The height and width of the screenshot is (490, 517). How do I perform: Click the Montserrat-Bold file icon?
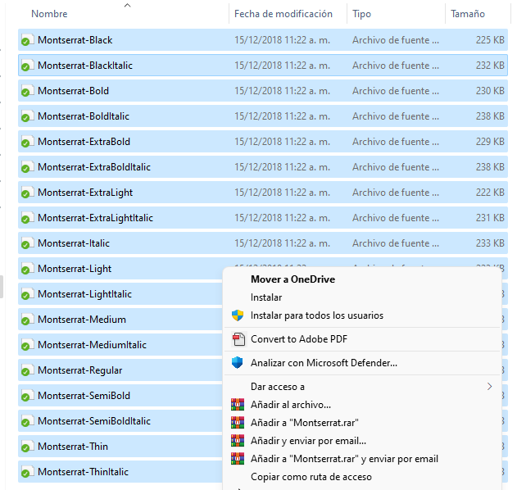[x=27, y=91]
